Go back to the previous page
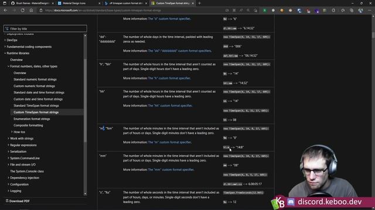The image size is (375, 210). pyautogui.click(x=5, y=10)
